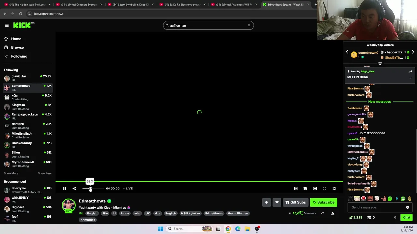Focus the ac7ionman search box
The width and height of the screenshot is (417, 234).
(208, 25)
